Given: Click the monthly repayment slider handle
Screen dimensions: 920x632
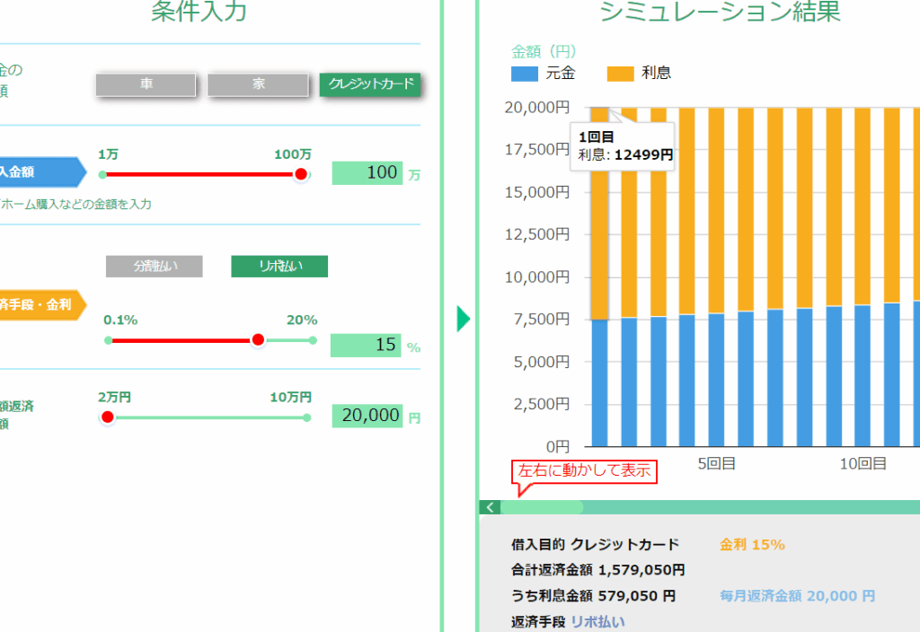Looking at the screenshot, I should 108,417.
